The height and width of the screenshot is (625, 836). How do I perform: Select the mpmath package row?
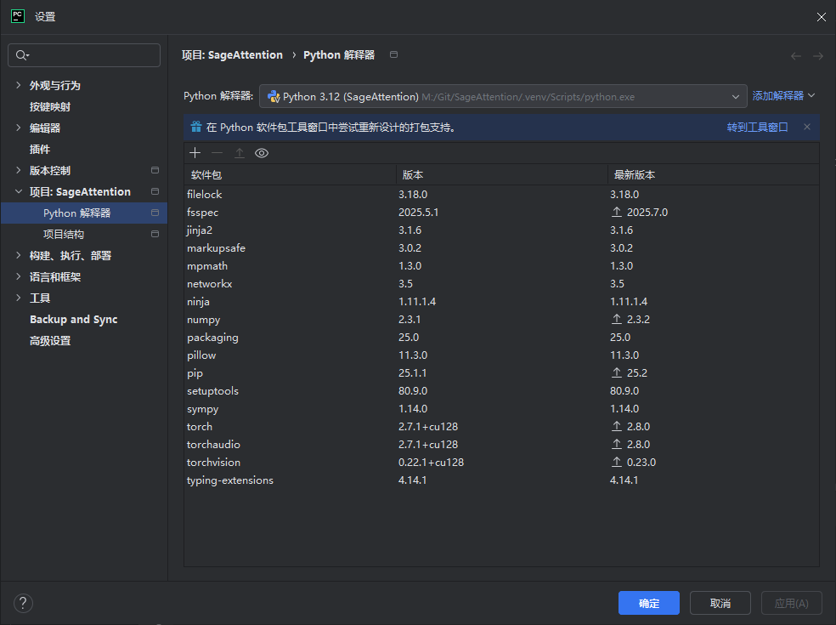coord(502,266)
